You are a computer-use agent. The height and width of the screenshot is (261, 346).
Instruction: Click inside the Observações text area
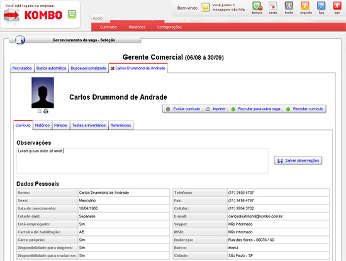click(142, 161)
